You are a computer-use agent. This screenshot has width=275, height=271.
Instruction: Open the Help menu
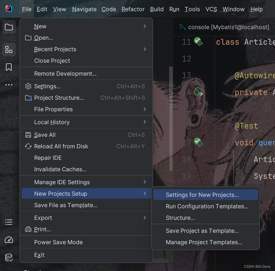point(256,9)
